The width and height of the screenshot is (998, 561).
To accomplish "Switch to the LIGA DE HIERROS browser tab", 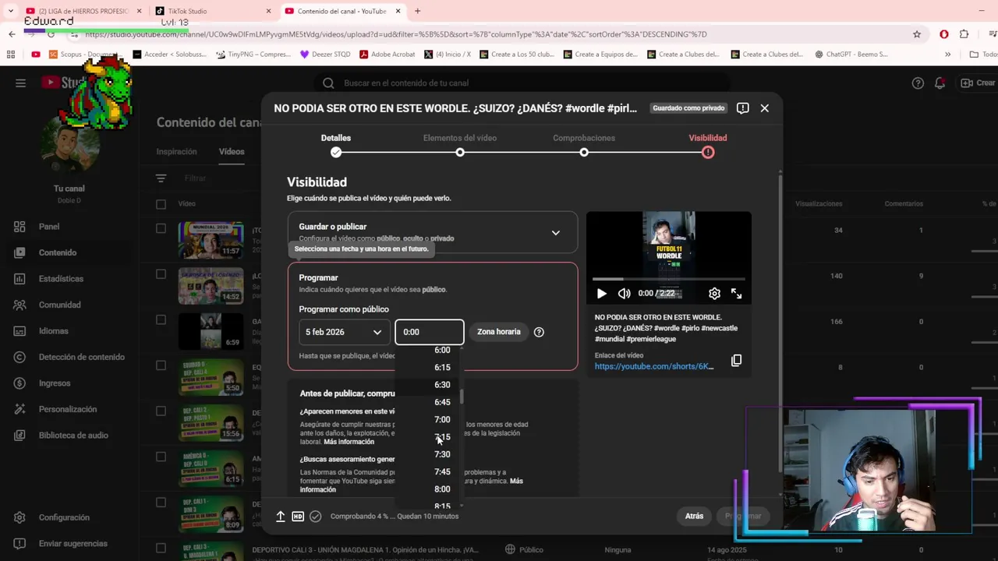I will pos(84,11).
